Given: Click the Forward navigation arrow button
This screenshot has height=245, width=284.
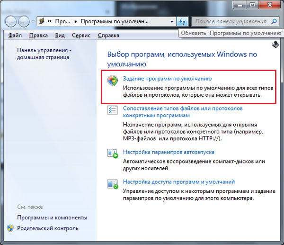Looking at the screenshot, I should coord(24,22).
